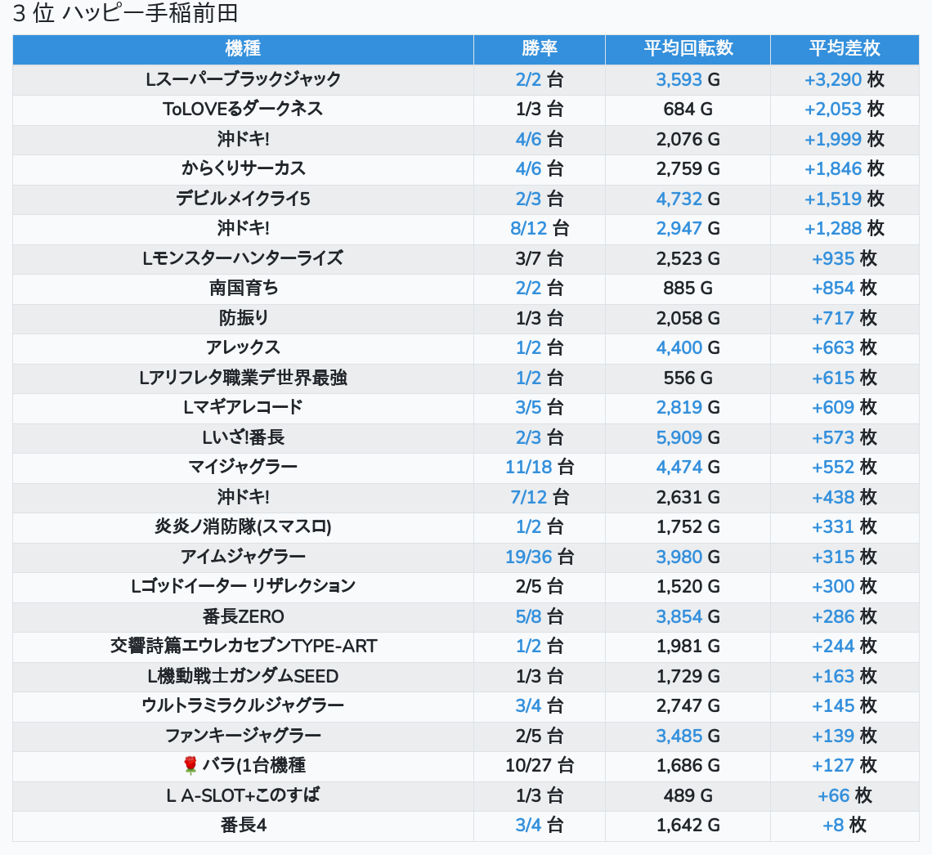Click the 489 G average spins value

coord(688,795)
